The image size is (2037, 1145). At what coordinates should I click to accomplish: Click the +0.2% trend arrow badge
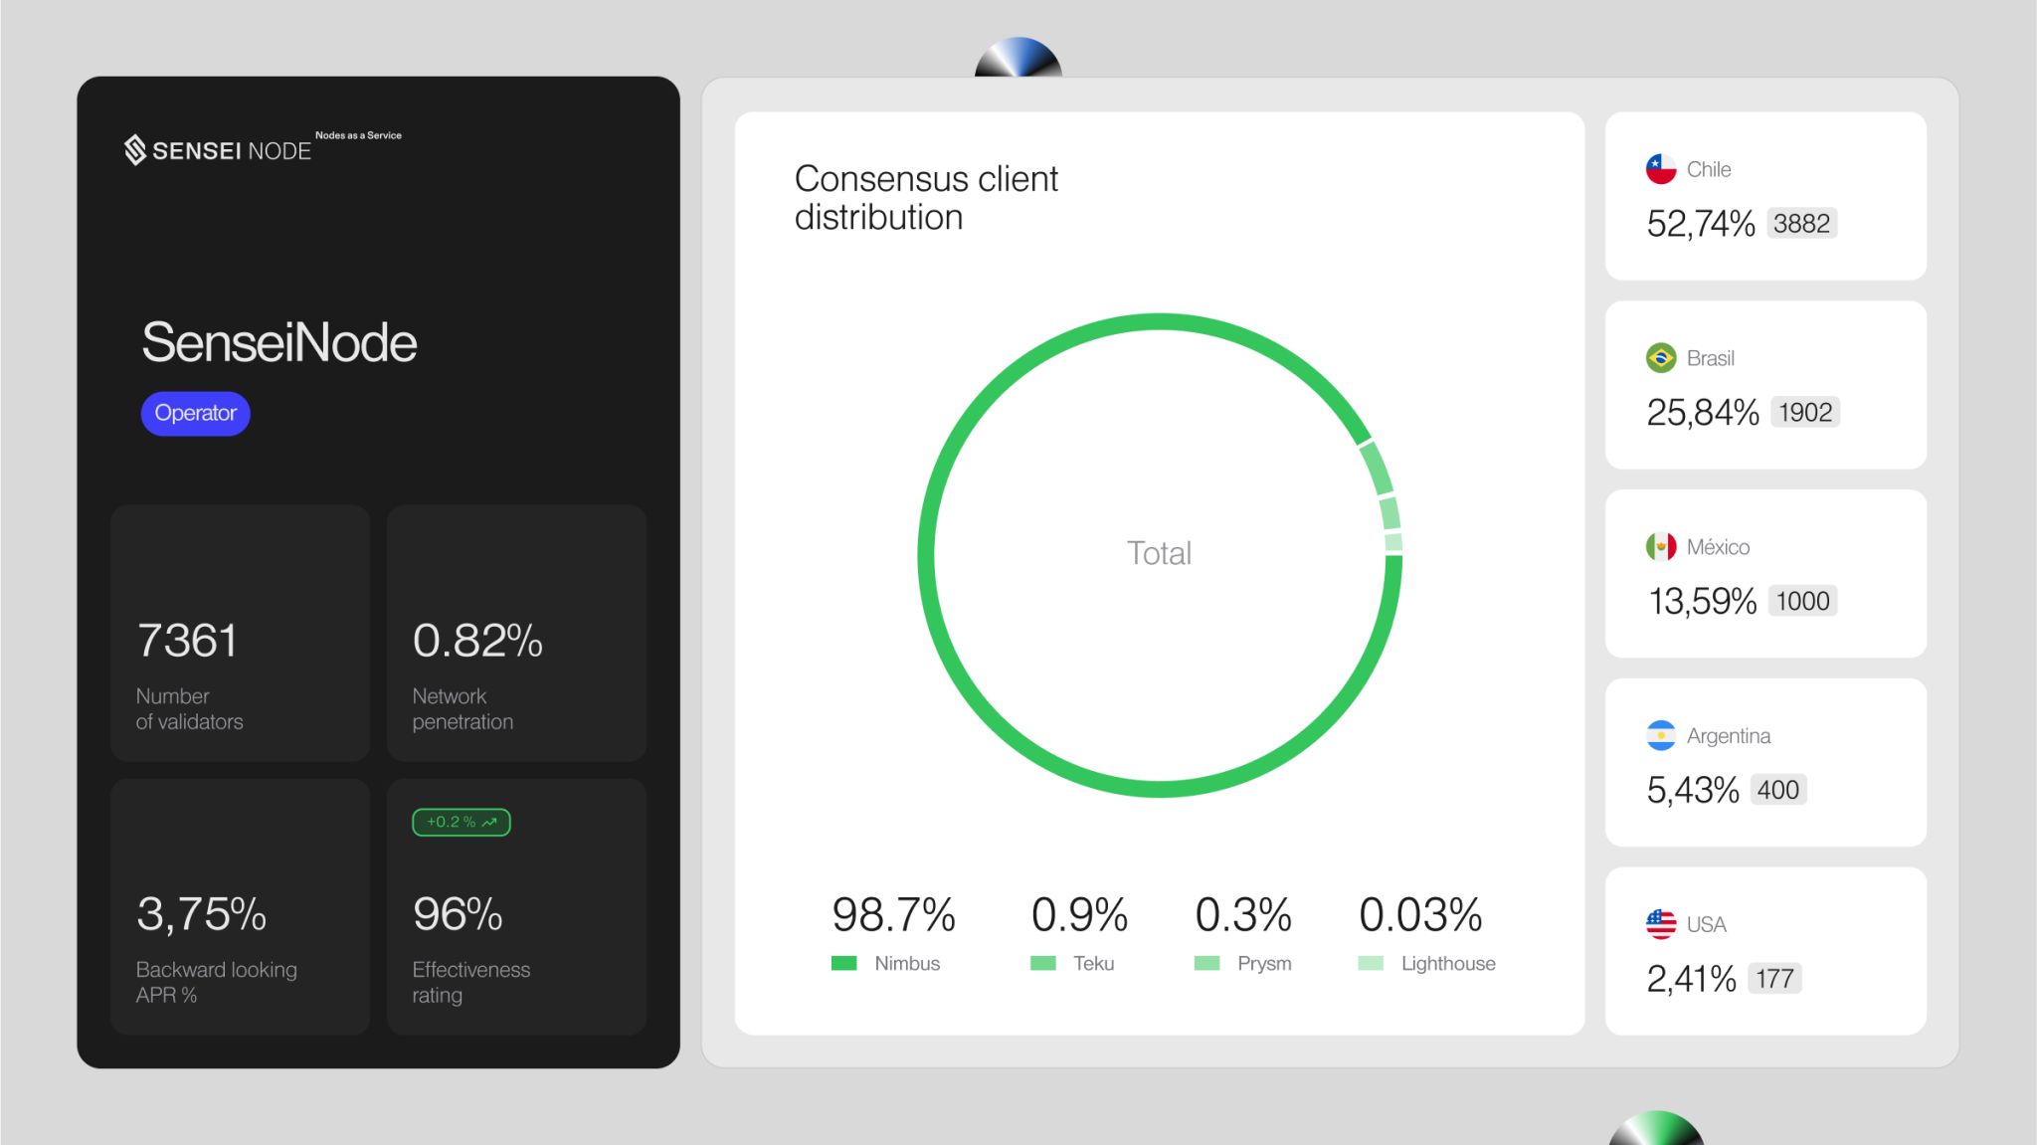pos(461,822)
